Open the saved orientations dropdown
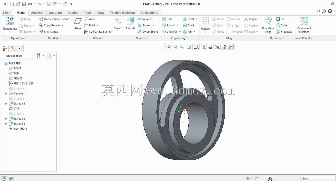This screenshot has height=181, width=336. (x=203, y=47)
